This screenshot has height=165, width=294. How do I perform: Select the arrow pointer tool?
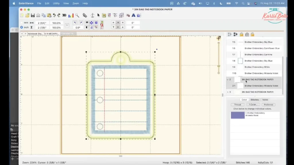tap(98, 15)
